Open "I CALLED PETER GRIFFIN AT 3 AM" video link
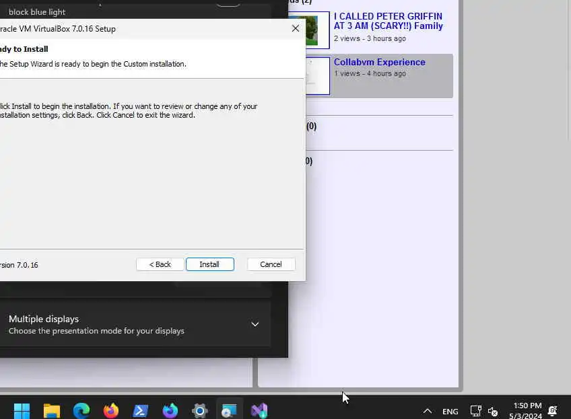Image resolution: width=571 pixels, height=419 pixels. (x=389, y=21)
